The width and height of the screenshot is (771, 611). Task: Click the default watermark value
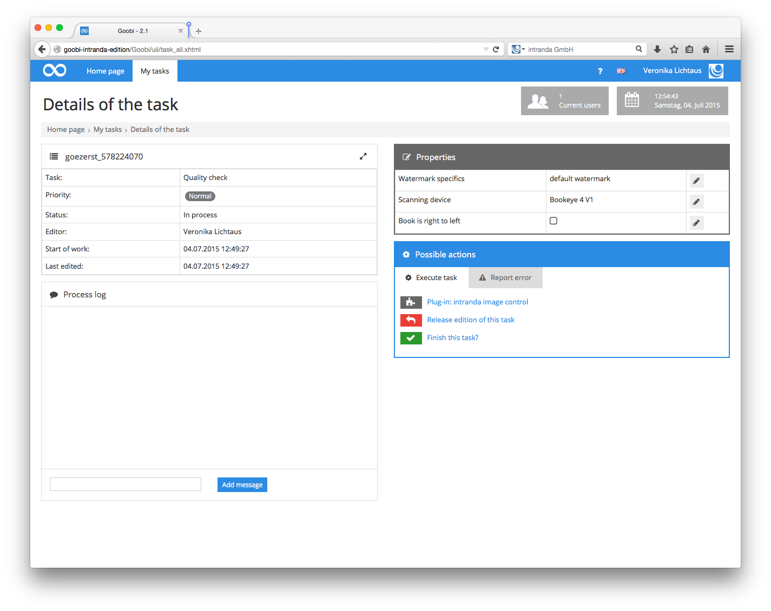[x=580, y=179]
